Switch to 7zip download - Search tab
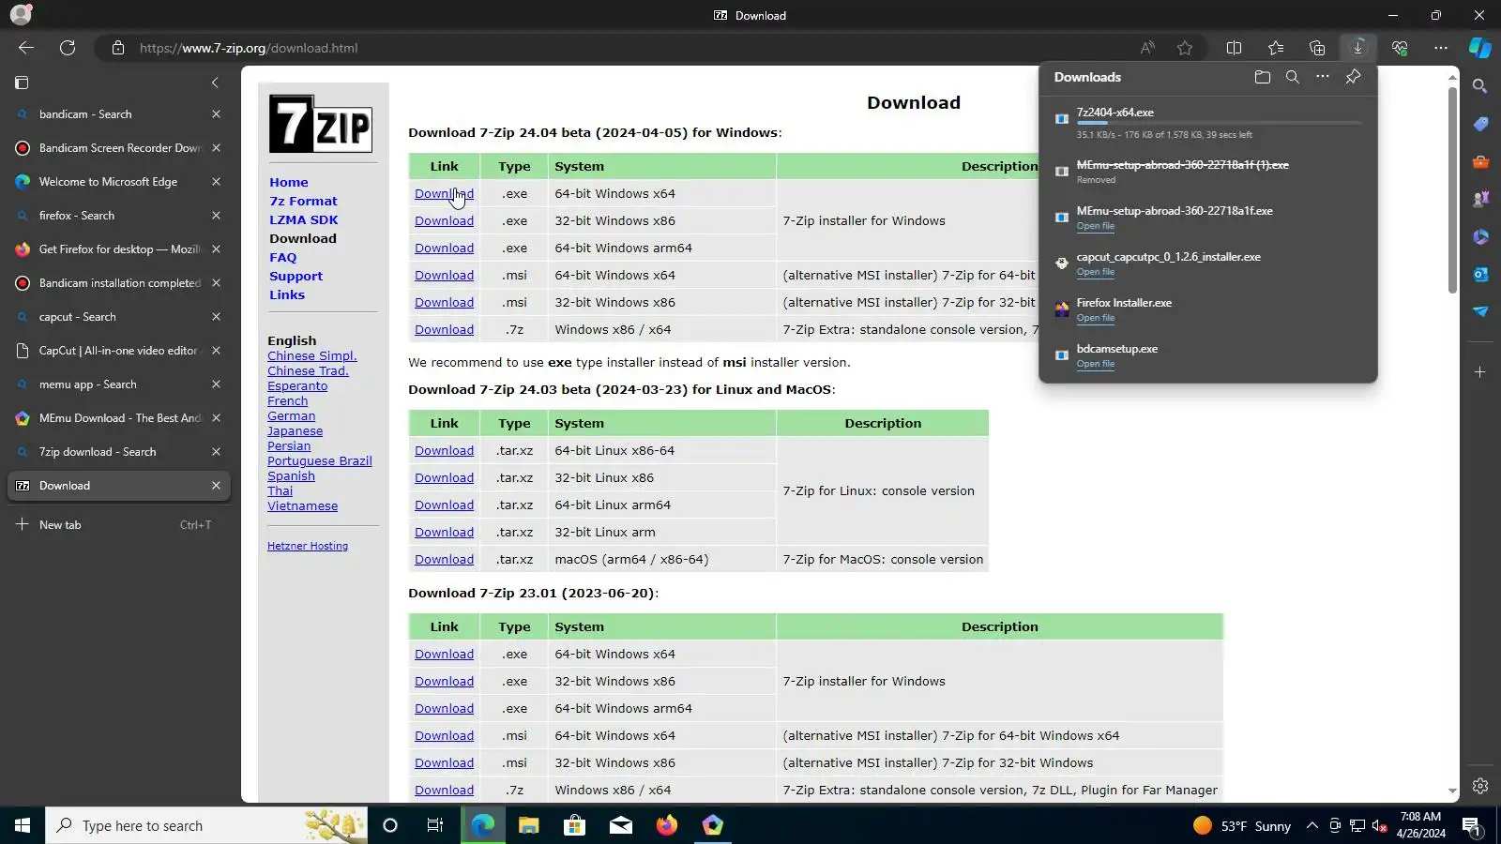 [118, 452]
